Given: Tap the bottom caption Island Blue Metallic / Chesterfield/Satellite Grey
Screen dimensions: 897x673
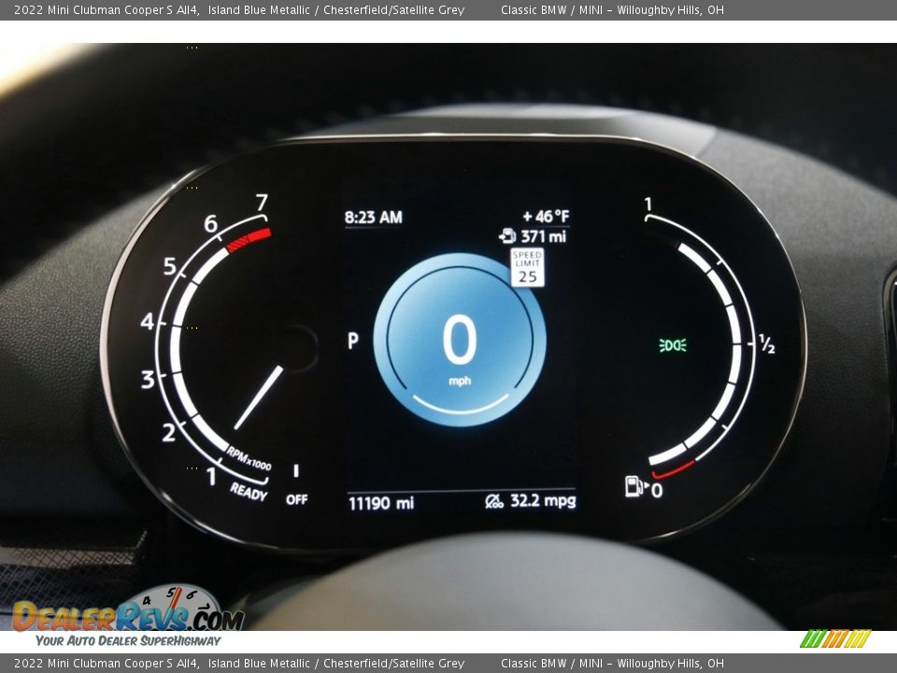Looking at the screenshot, I should [336, 664].
